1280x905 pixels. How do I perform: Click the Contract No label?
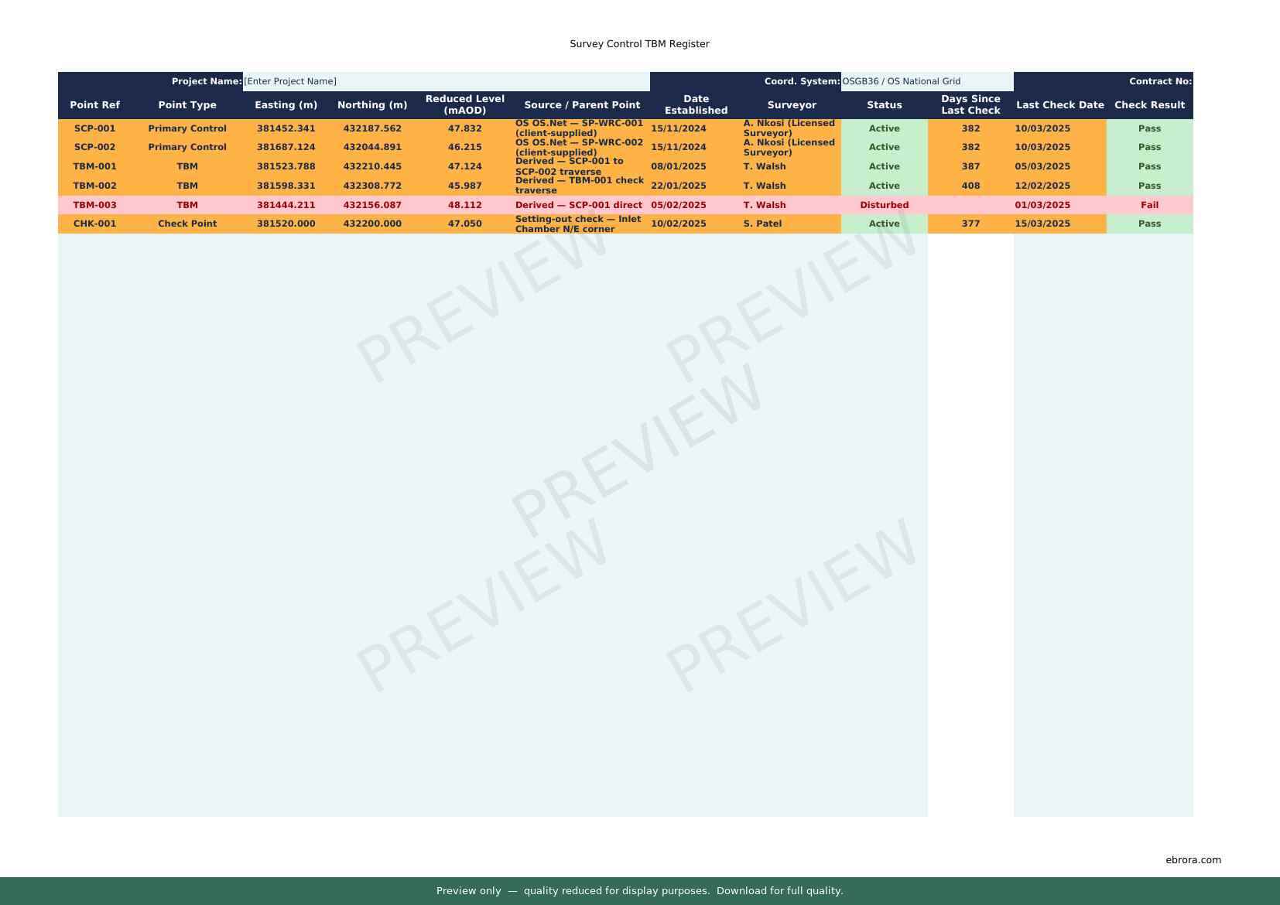pos(1159,81)
